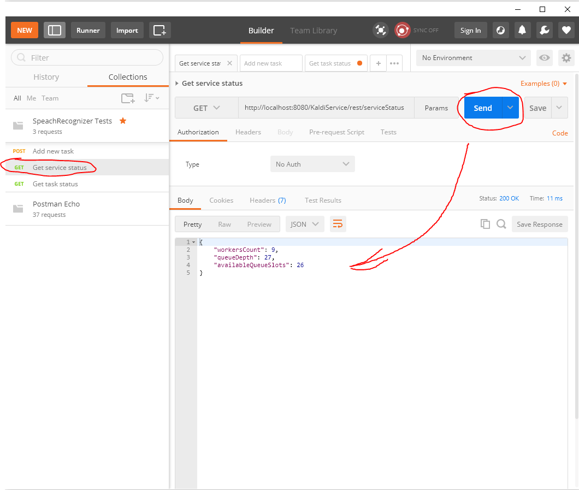Viewport: 579px width, 490px height.
Task: Add a new request tab with plus
Action: (378, 63)
